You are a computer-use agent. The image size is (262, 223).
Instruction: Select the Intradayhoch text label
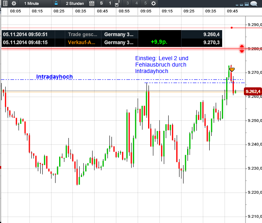pos(54,77)
